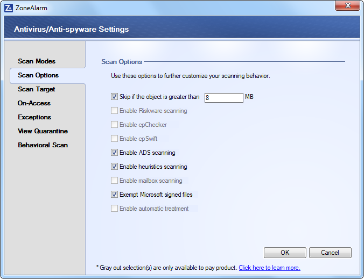Uncheck Exempt Microsoft signed files
This screenshot has height=279, width=364.
tap(114, 194)
